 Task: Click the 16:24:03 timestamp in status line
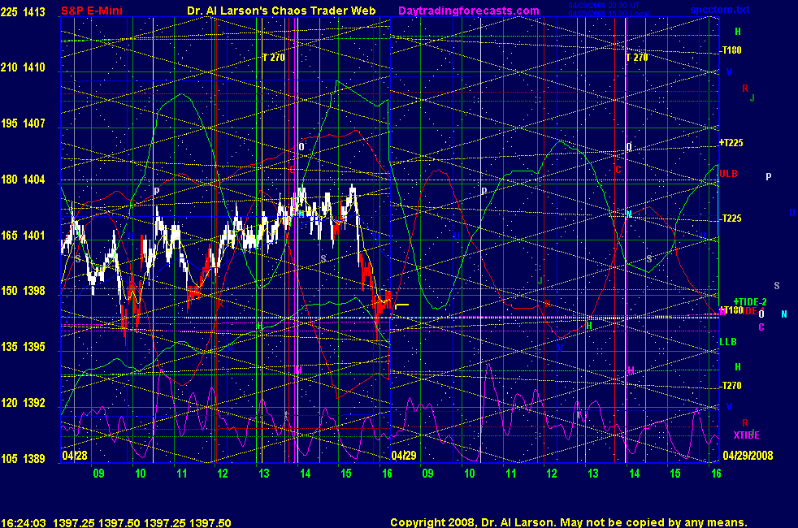point(24,523)
